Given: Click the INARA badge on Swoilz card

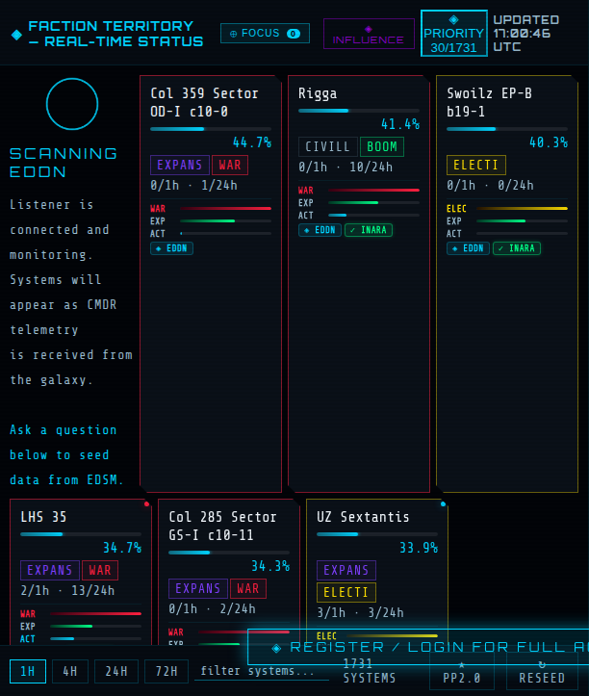Looking at the screenshot, I should pyautogui.click(x=517, y=248).
